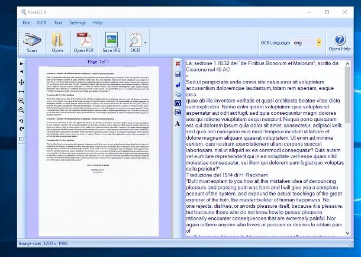Rotate image counter-clockwise
This screenshot has width=361, height=257.
pyautogui.click(x=22, y=121)
